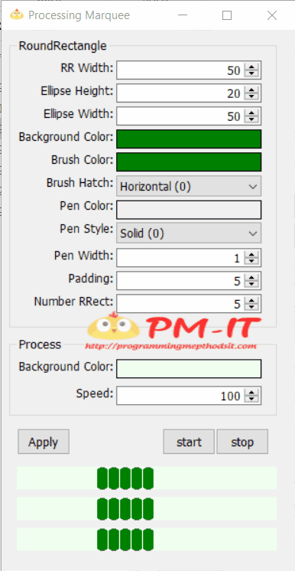Select the Process Background Color swatch
Screen dimensions: 295x571
189,369
